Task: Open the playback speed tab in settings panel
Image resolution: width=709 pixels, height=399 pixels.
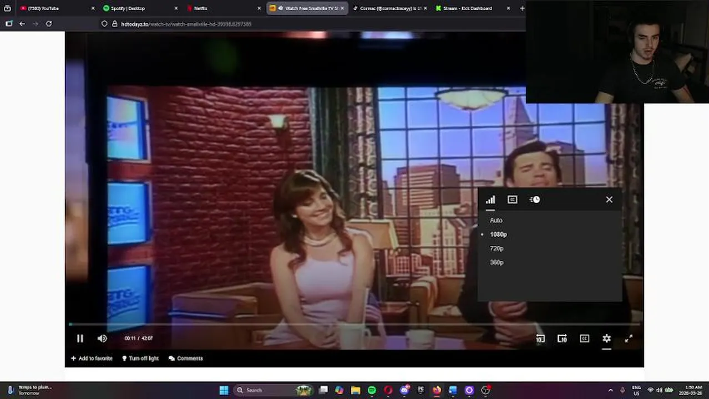Action: [x=535, y=200]
